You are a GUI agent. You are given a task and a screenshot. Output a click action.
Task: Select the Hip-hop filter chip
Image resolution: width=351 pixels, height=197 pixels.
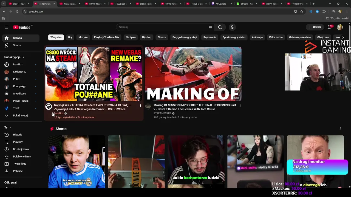147,37
